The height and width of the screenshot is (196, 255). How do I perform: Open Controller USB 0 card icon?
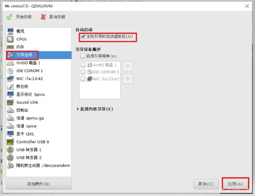[x=10, y=142]
